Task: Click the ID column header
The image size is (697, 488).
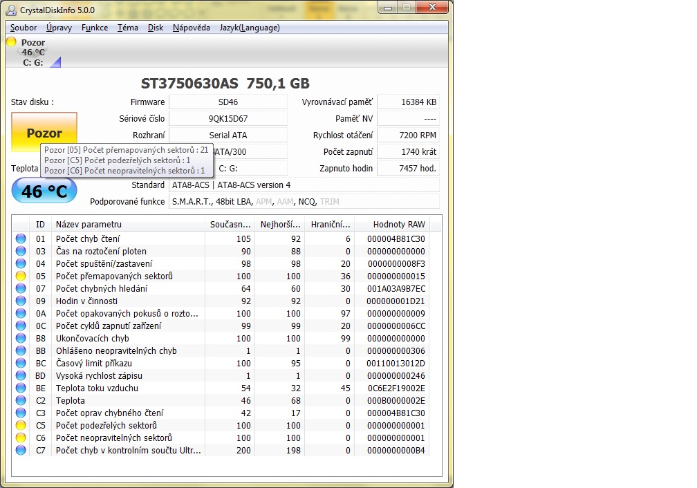Action: click(40, 225)
